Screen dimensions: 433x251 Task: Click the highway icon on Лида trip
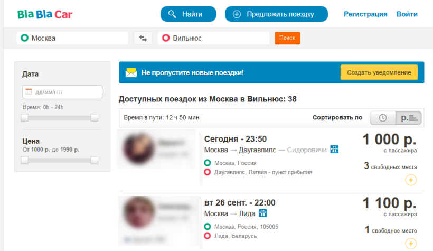263,213
